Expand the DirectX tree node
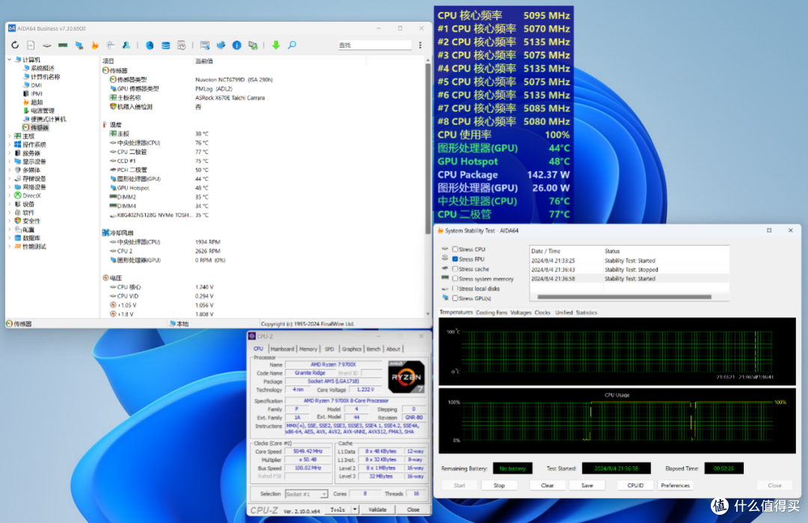808x523 pixels. pos(9,196)
